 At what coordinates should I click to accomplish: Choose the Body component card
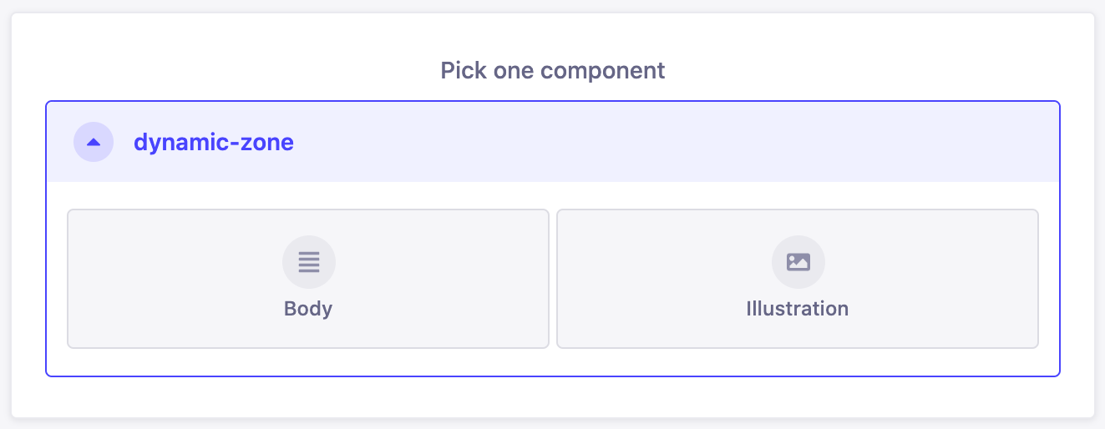click(308, 279)
